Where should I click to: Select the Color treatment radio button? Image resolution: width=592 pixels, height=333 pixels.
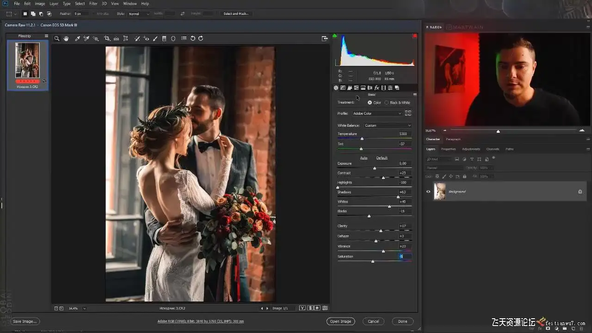[370, 103]
